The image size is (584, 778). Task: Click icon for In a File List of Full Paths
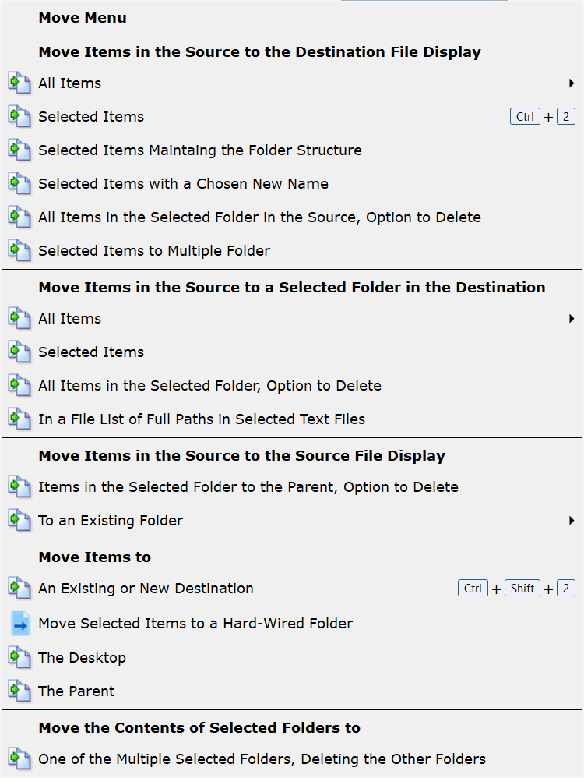(x=19, y=419)
